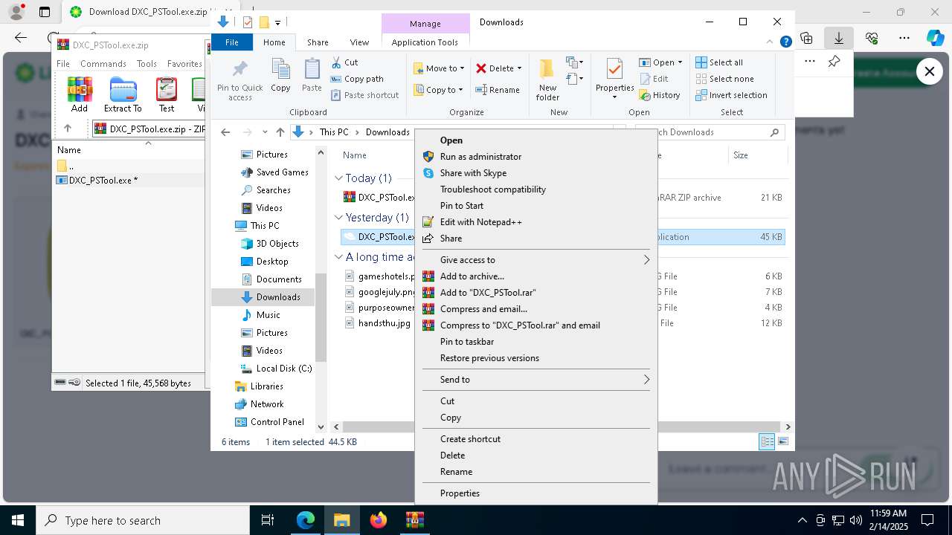952x535 pixels.
Task: Choose Edit with Notepad++ entry
Action: (535, 222)
